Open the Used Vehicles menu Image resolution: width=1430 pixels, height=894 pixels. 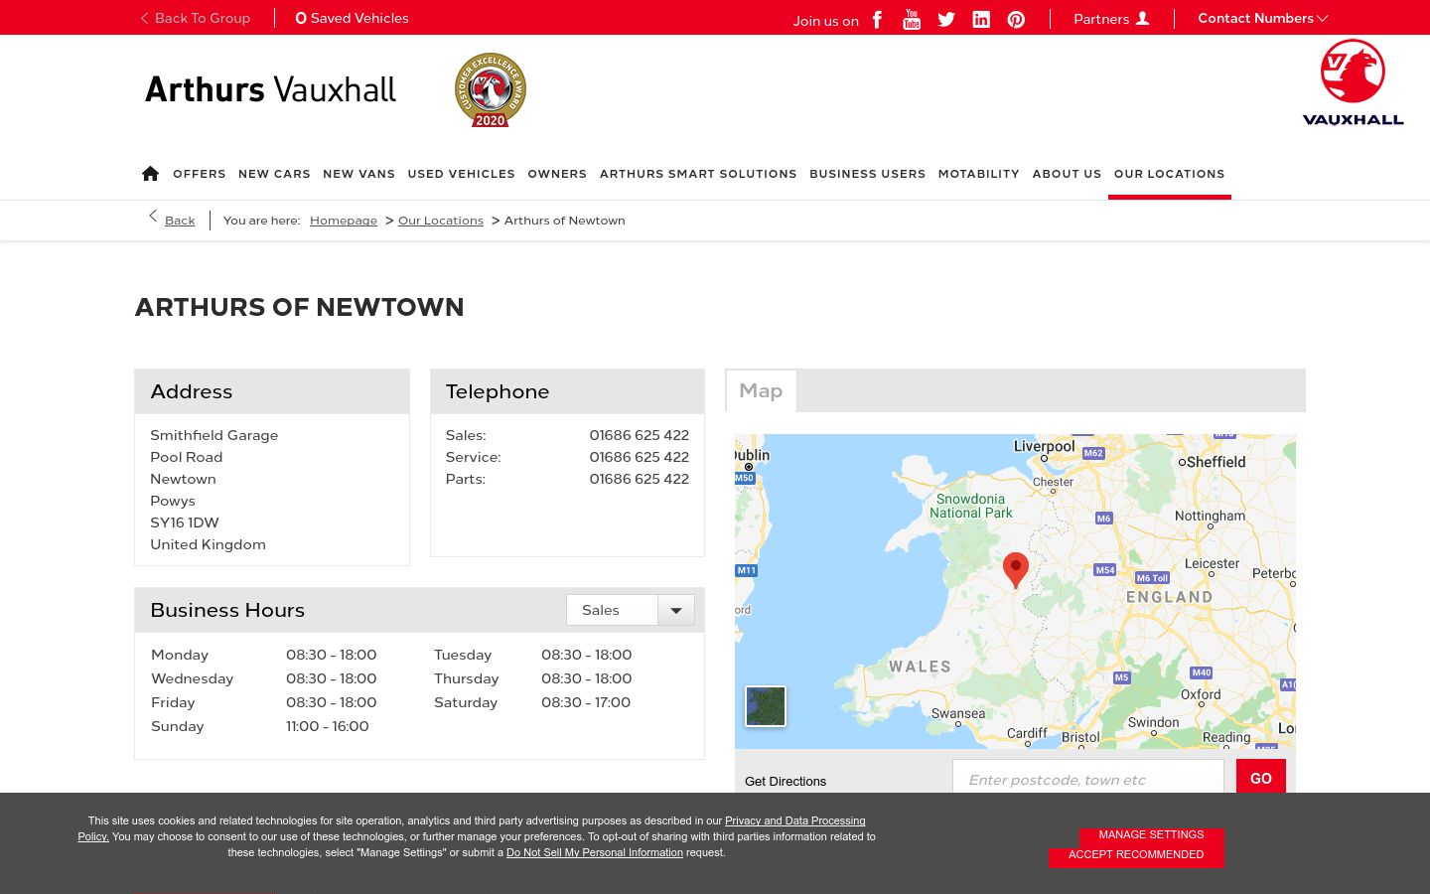coord(461,174)
